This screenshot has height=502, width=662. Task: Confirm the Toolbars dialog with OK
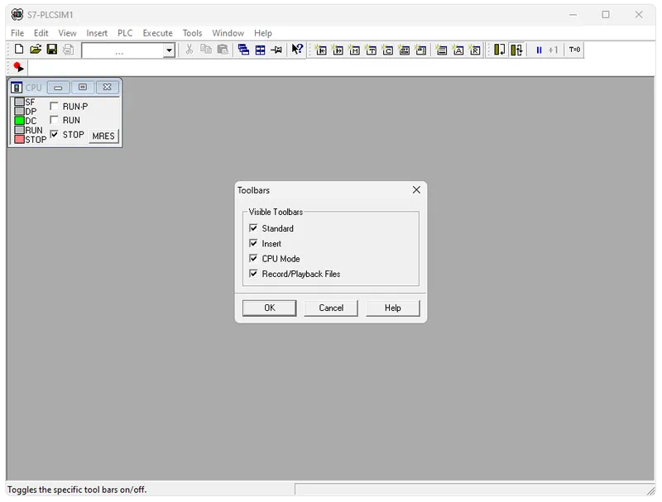point(270,308)
